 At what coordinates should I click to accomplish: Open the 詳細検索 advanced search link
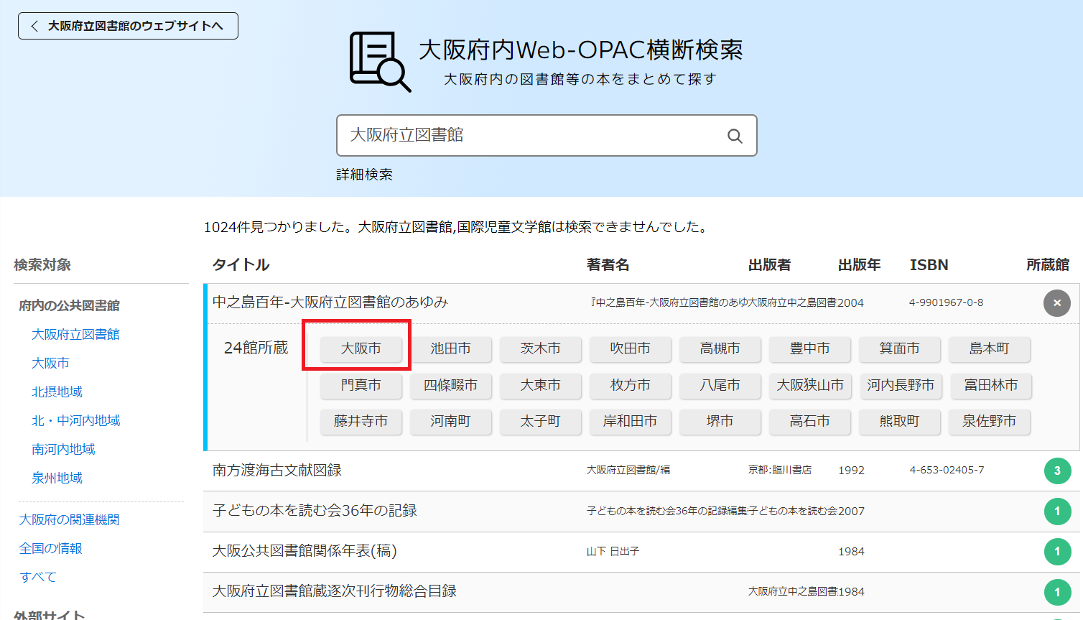tap(364, 174)
